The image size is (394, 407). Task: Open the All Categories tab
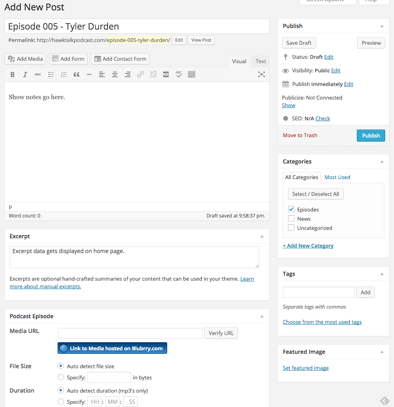pos(302,177)
